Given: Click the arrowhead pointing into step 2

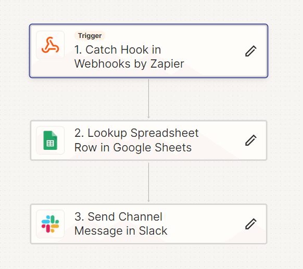Looking at the screenshot, I should pyautogui.click(x=148, y=117).
